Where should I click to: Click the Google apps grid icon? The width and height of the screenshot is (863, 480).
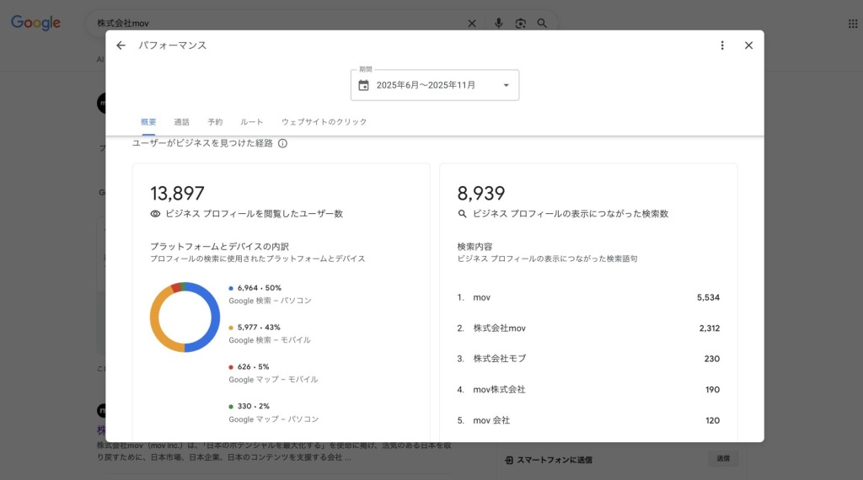[852, 24]
